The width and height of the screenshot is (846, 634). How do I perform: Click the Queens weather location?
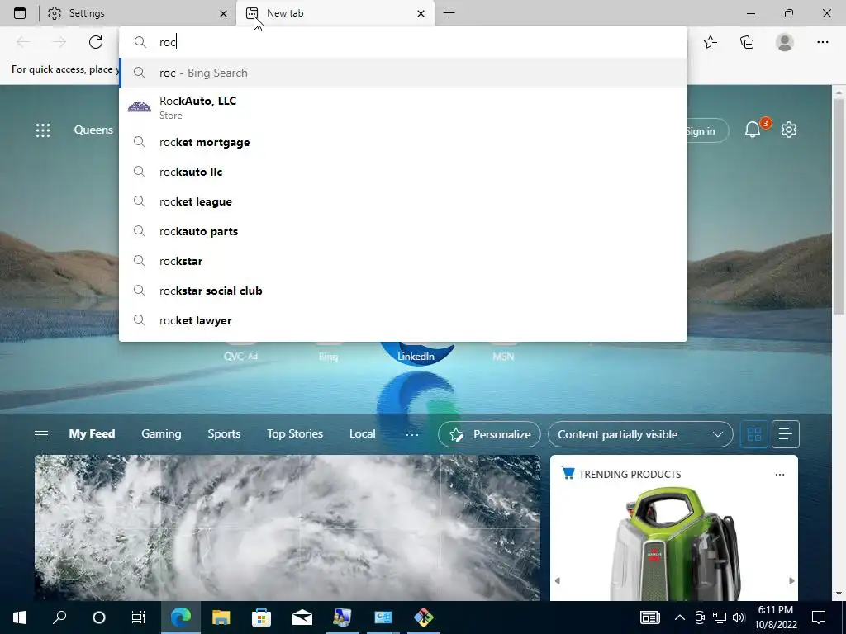click(x=93, y=130)
